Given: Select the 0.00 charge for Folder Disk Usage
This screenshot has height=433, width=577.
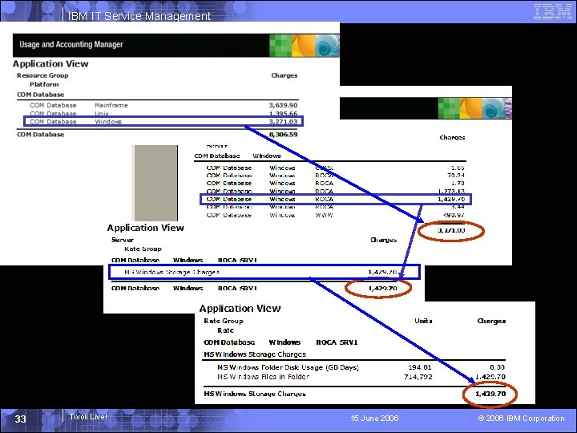Looking at the screenshot, I should pyautogui.click(x=498, y=367).
